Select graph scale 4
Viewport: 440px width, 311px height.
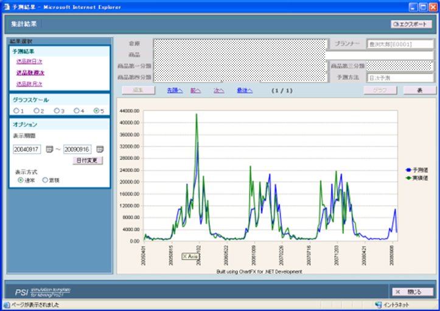click(76, 110)
